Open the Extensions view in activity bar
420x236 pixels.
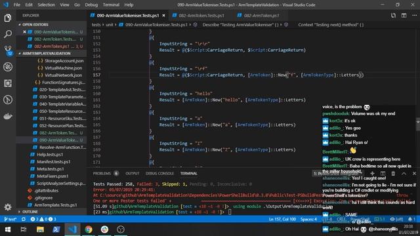[8, 83]
